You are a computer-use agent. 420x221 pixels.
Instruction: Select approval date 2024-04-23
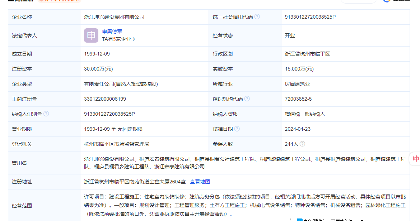tap(298, 129)
